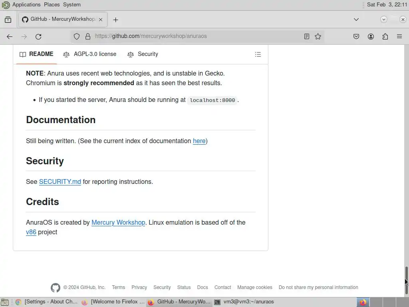
Task: Click the Credits heading
Action: pos(42,202)
